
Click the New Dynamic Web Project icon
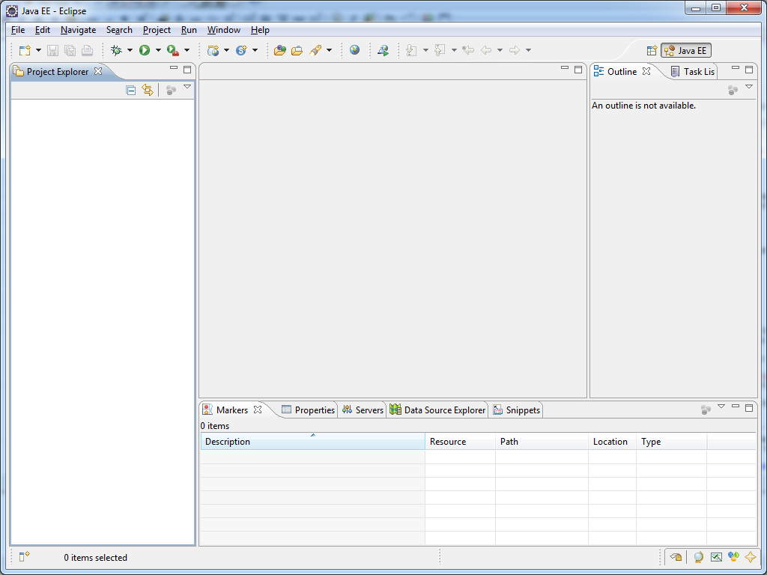(213, 50)
